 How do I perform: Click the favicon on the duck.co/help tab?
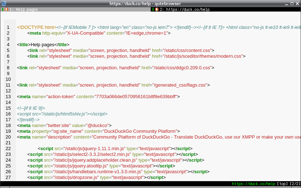click(x=157, y=9)
